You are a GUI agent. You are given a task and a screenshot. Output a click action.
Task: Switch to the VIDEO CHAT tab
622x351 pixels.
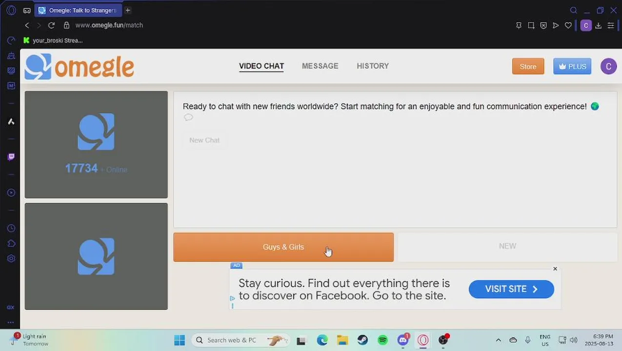261,66
